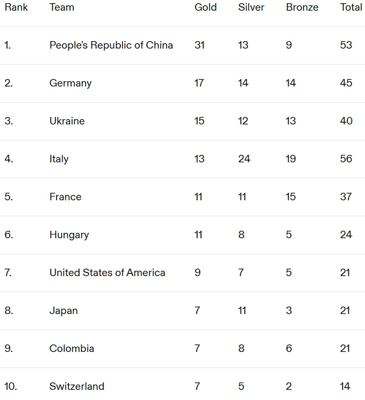Open the Italy team entry

[x=59, y=159]
